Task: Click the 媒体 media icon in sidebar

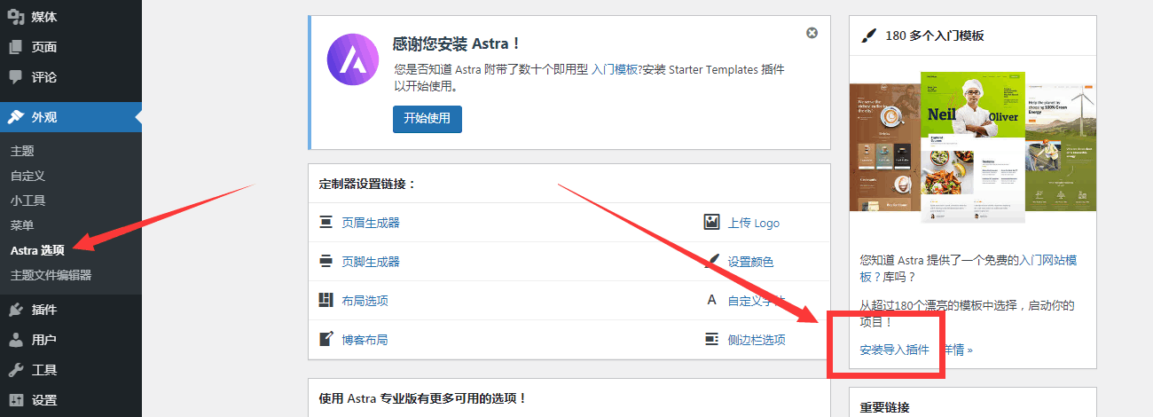Action: (16, 17)
